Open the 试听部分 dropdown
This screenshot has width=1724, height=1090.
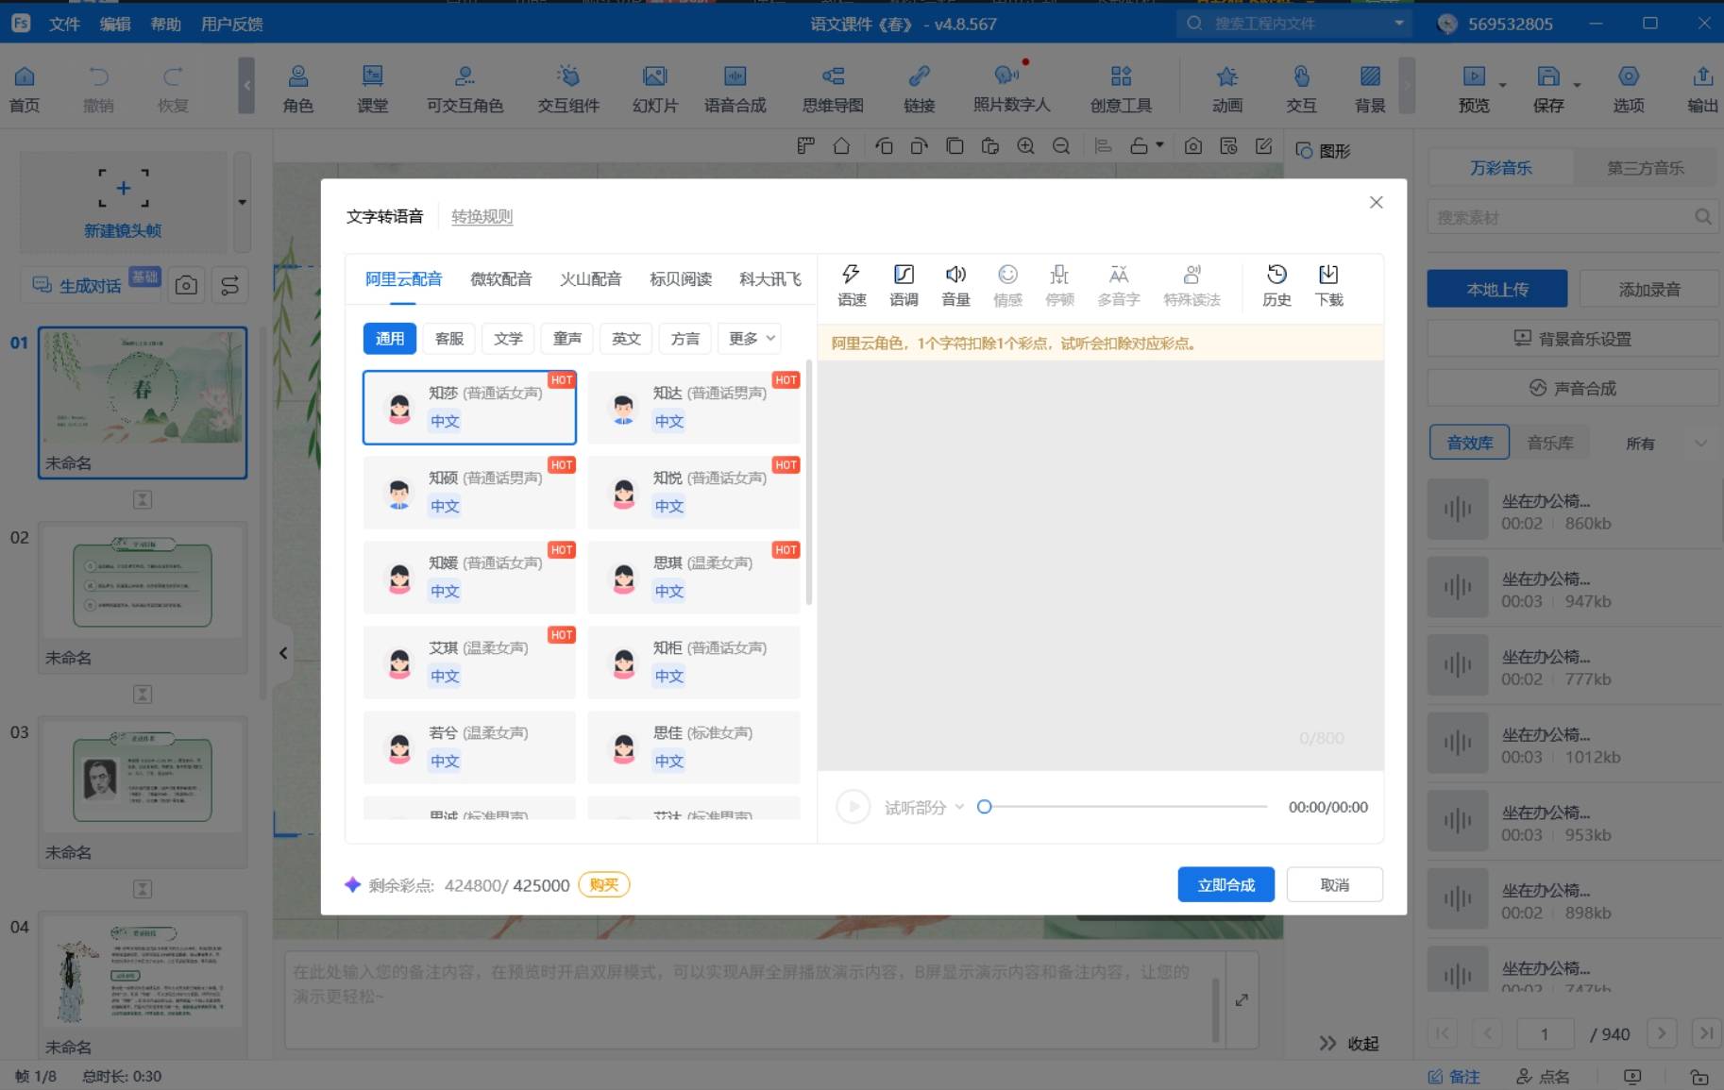tap(923, 808)
